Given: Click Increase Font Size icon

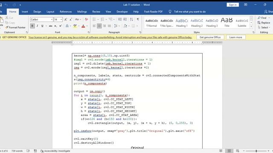Looking at the screenshot, I should pyautogui.click(x=66, y=20).
